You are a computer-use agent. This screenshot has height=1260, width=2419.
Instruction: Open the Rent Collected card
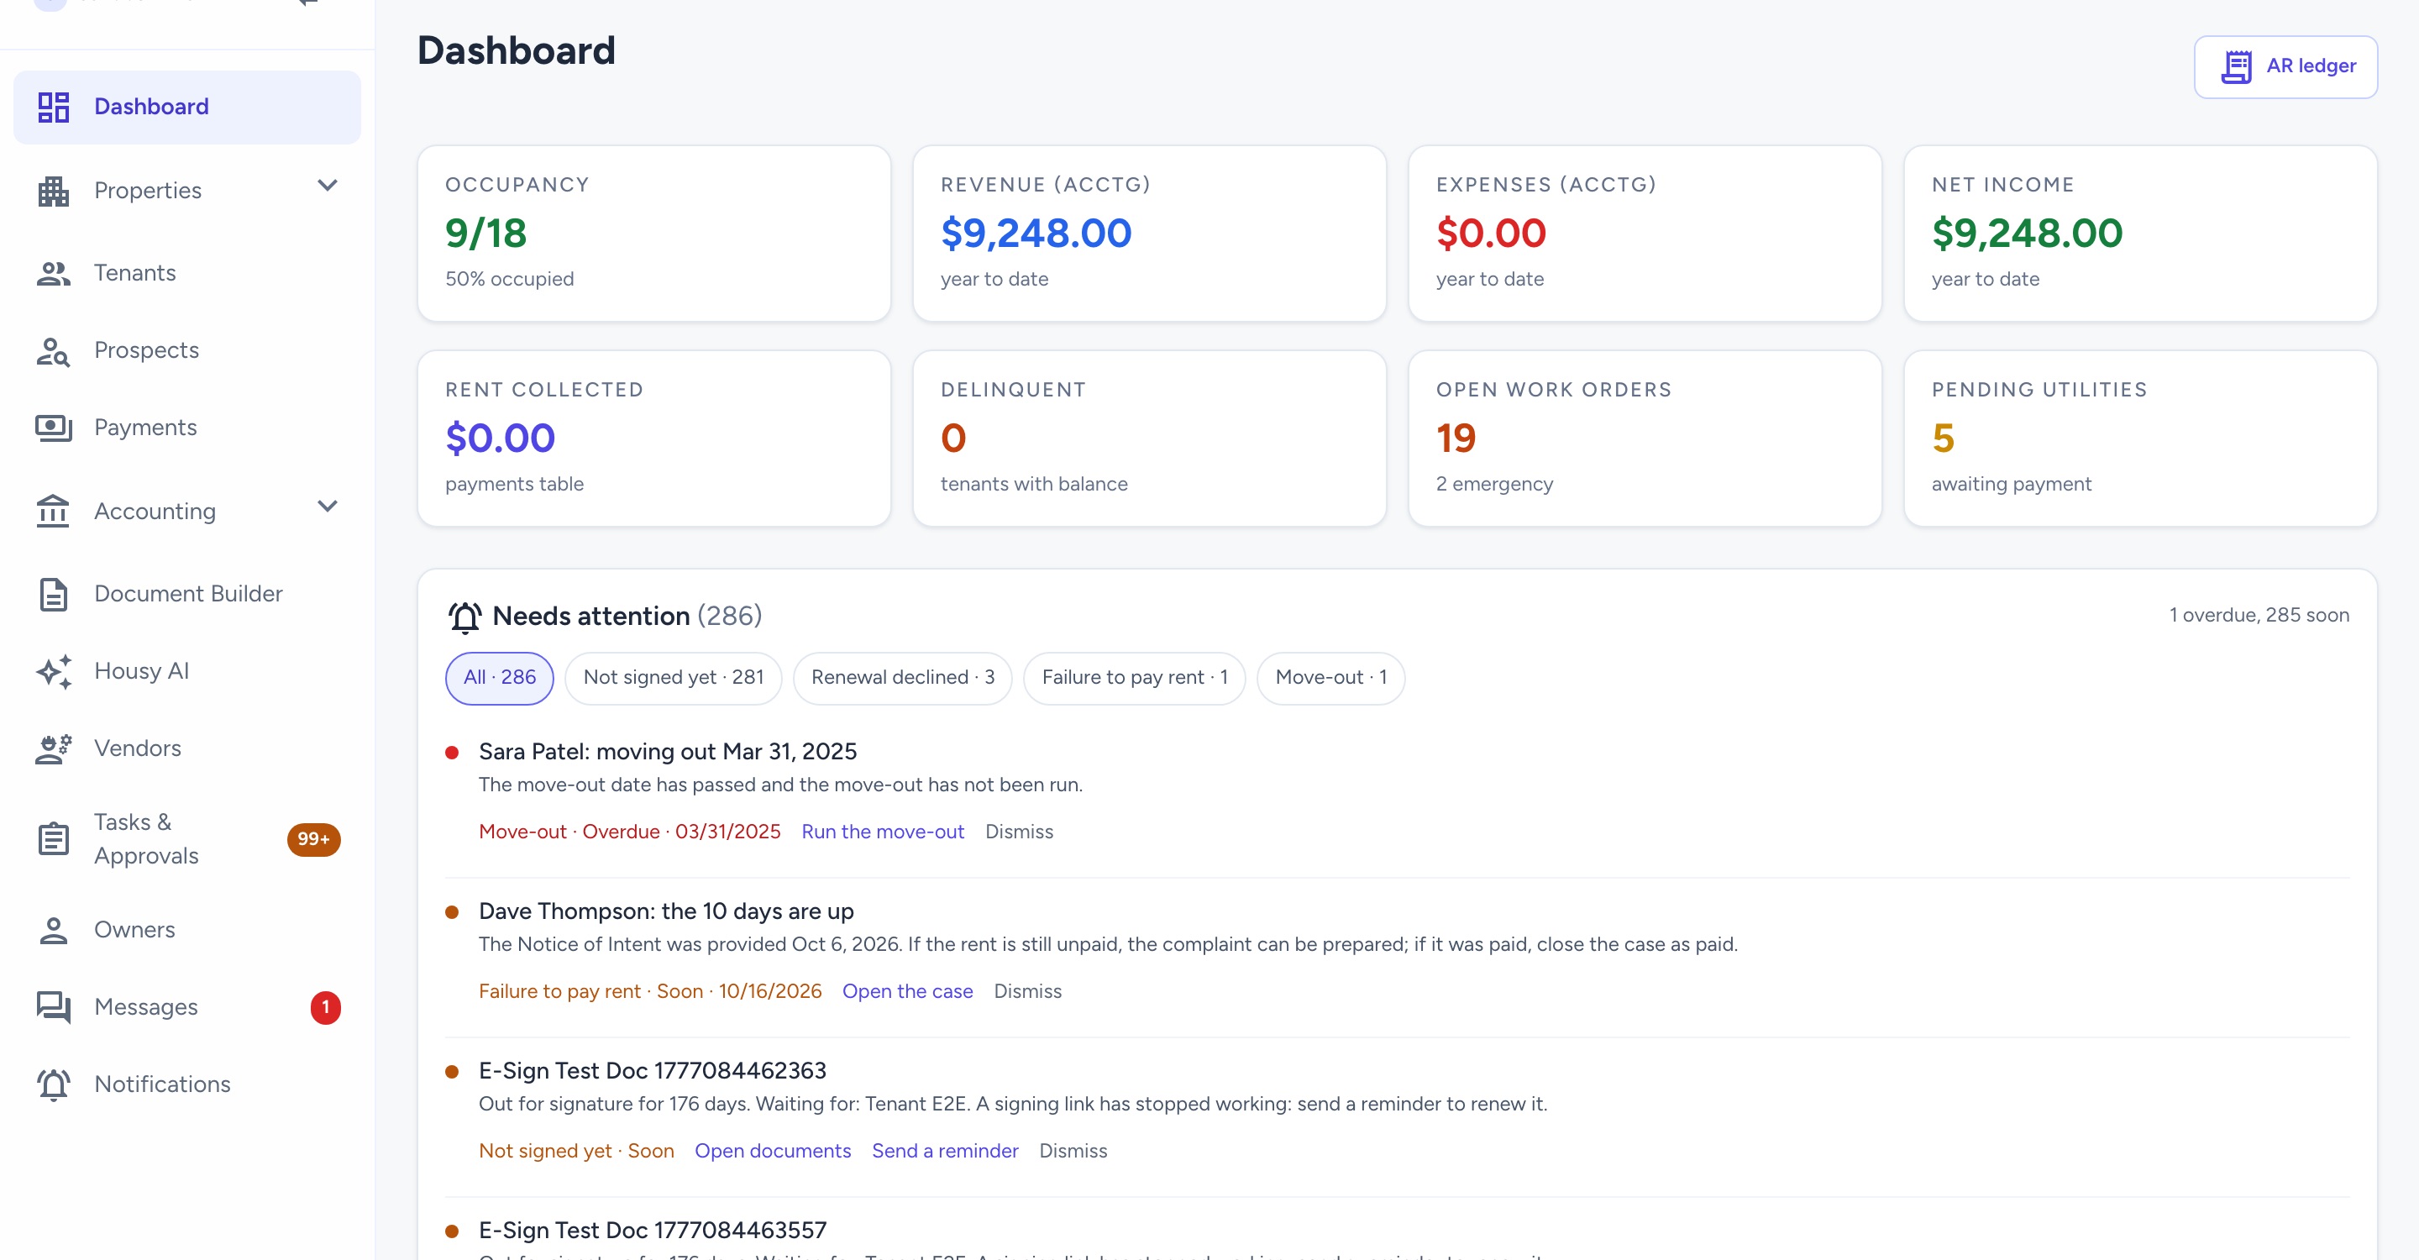653,438
